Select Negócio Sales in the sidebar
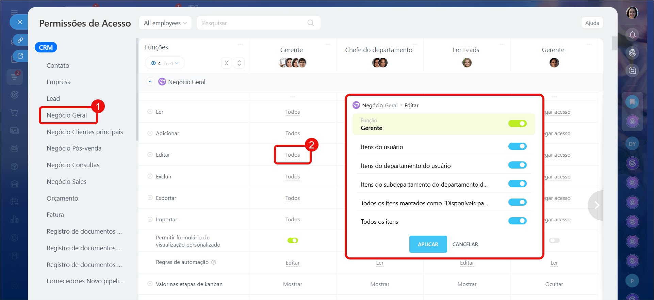The image size is (654, 300). pos(66,181)
